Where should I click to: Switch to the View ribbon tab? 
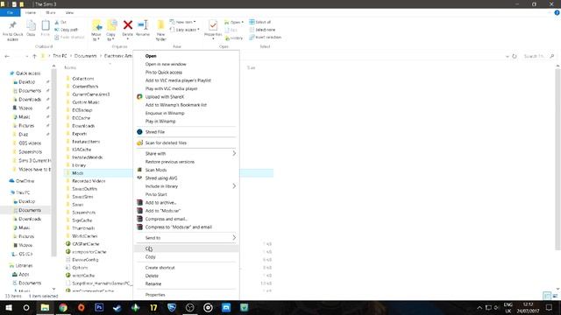point(69,12)
